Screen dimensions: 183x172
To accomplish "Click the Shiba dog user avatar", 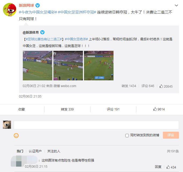I will click(x=7, y=125).
